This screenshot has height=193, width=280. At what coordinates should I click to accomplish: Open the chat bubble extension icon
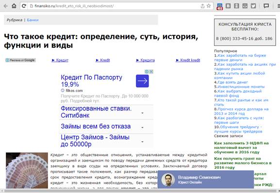tap(266, 6)
